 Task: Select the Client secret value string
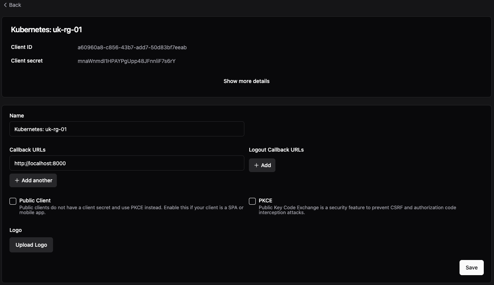pos(127,61)
